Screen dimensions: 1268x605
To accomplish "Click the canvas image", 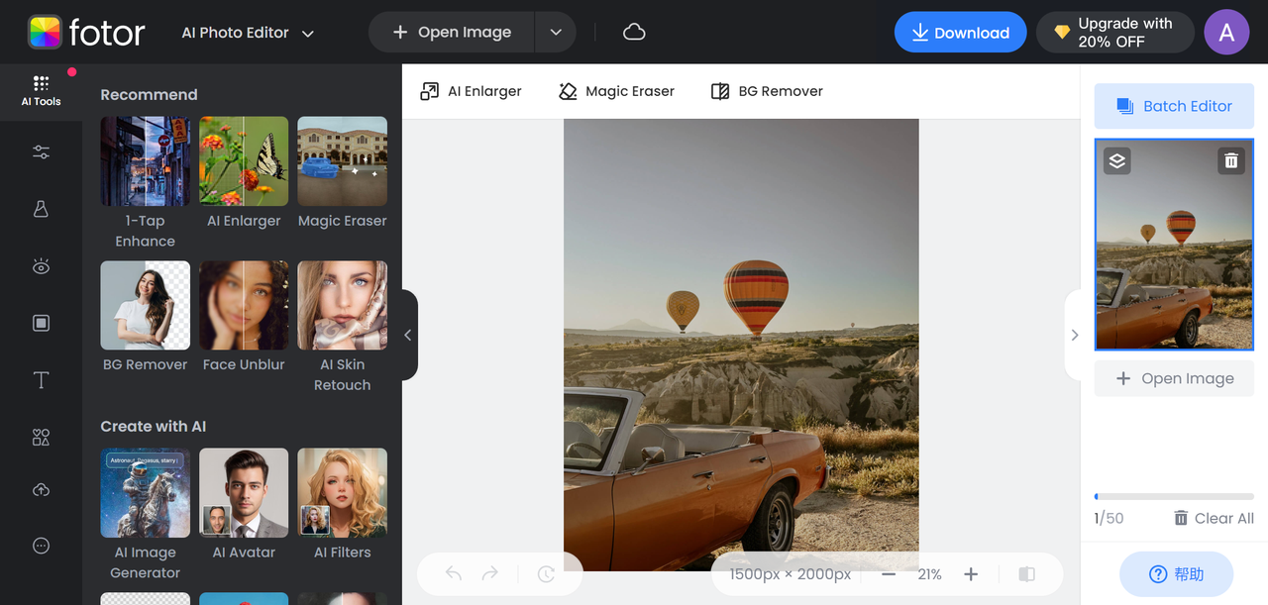I will (741, 345).
